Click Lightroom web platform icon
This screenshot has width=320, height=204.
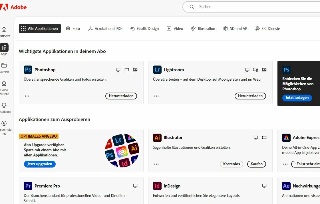(264, 70)
